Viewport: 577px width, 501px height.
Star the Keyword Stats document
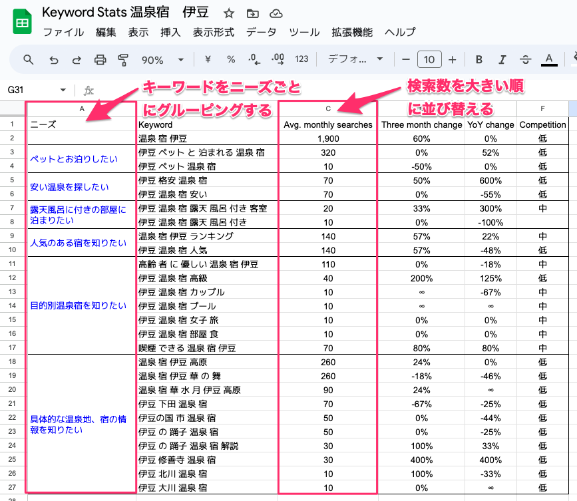pos(228,13)
